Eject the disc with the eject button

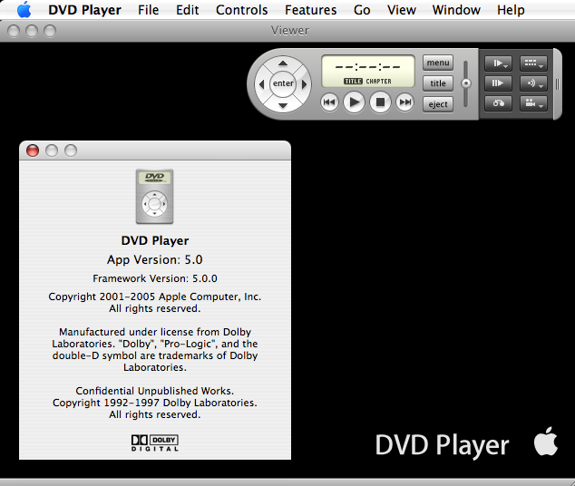pos(438,104)
